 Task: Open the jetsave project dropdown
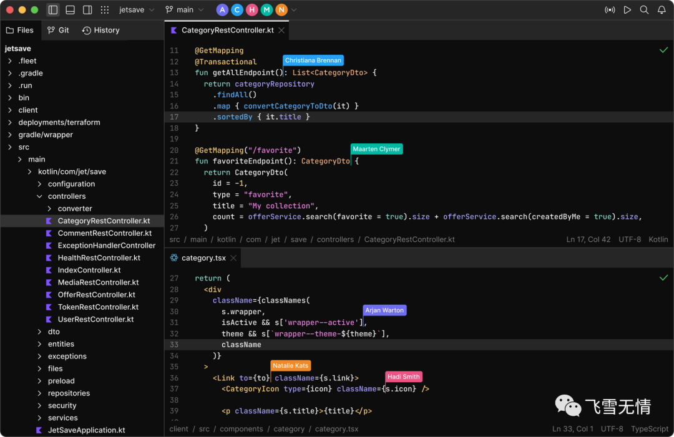tap(136, 10)
